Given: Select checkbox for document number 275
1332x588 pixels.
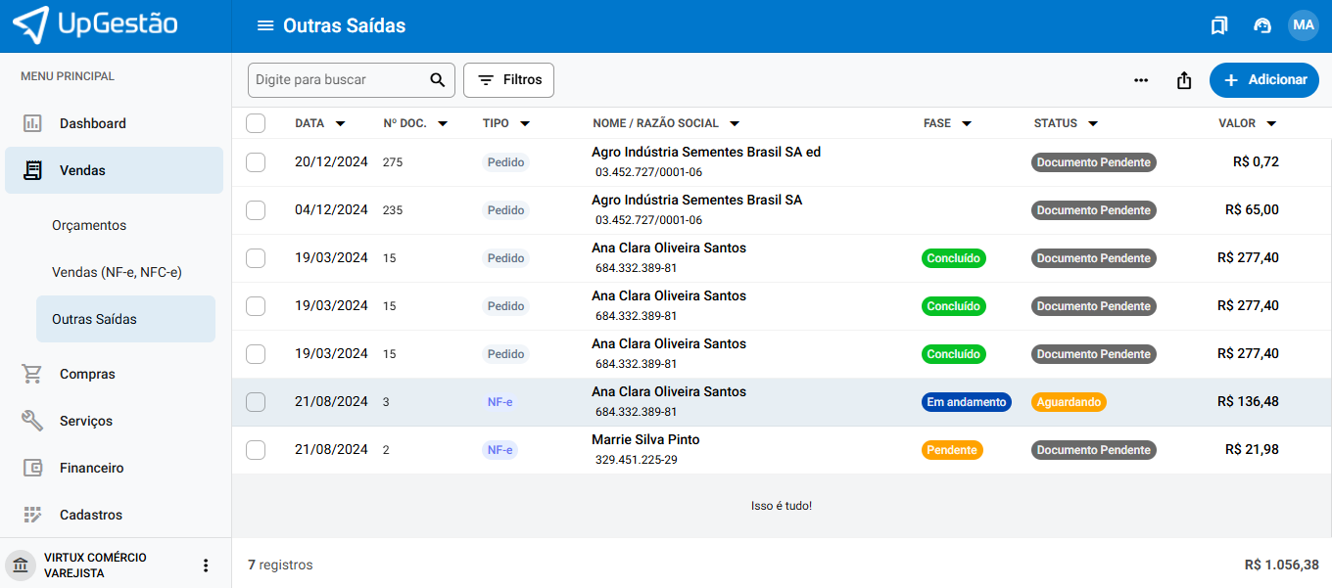Looking at the screenshot, I should coord(256,162).
